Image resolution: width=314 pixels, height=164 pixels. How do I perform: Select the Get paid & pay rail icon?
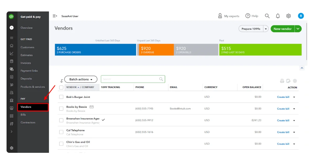12,69
